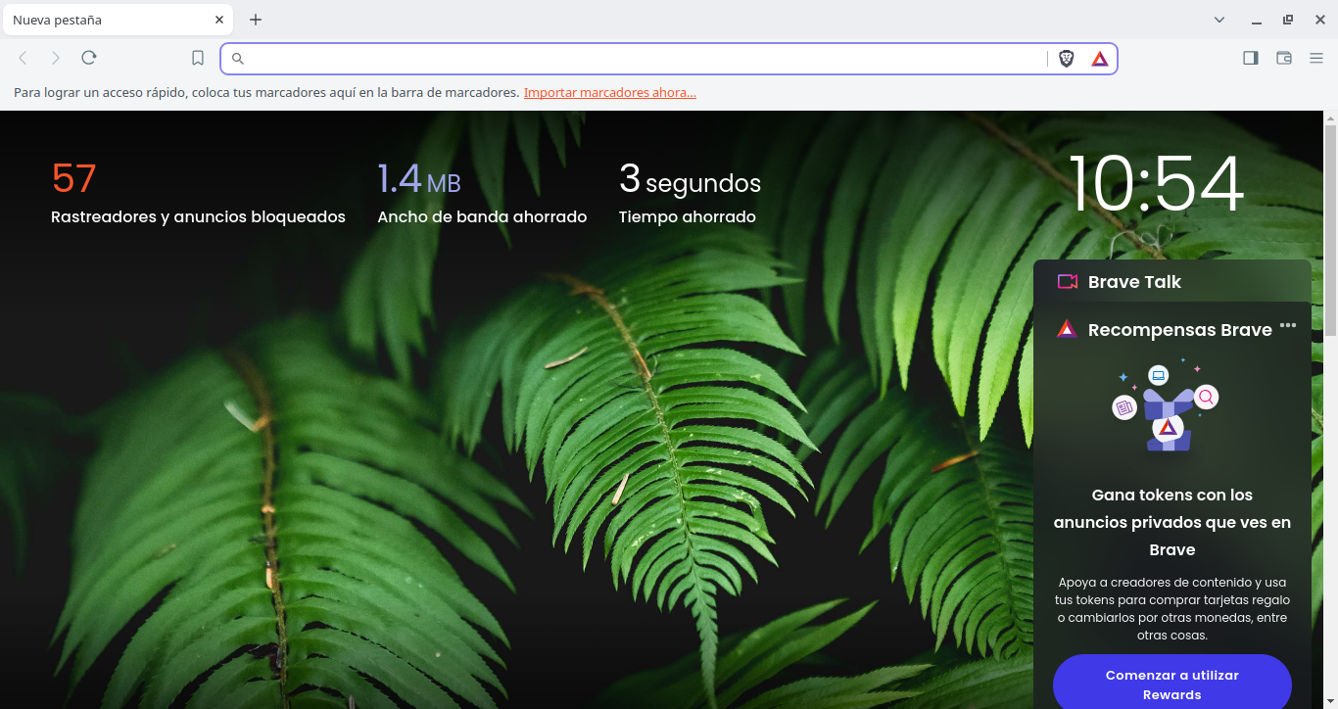Click the 10:54 clock display
The height and width of the screenshot is (709, 1338).
click(x=1156, y=184)
